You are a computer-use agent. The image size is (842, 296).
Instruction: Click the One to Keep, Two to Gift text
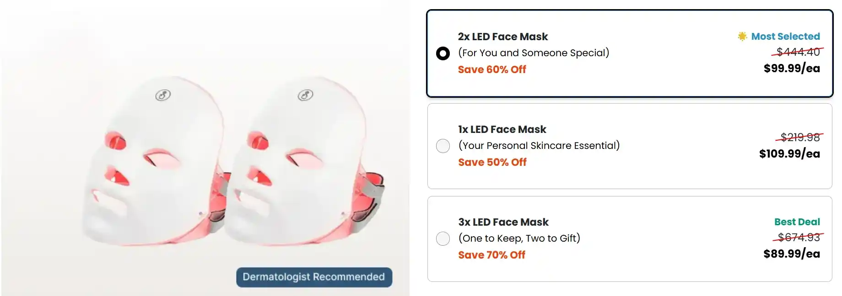(519, 238)
